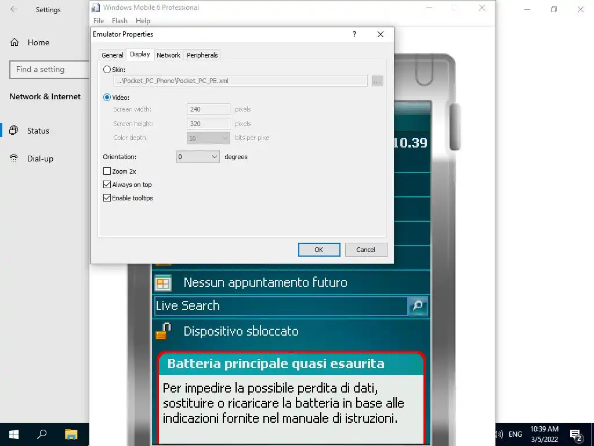The width and height of the screenshot is (594, 446).
Task: Click the Cancel button
Action: (x=366, y=250)
